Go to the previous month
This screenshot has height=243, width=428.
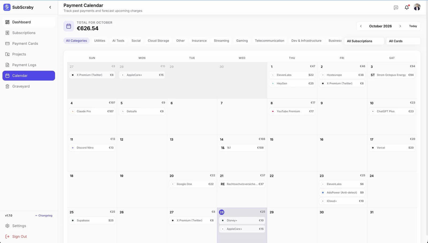[361, 26]
